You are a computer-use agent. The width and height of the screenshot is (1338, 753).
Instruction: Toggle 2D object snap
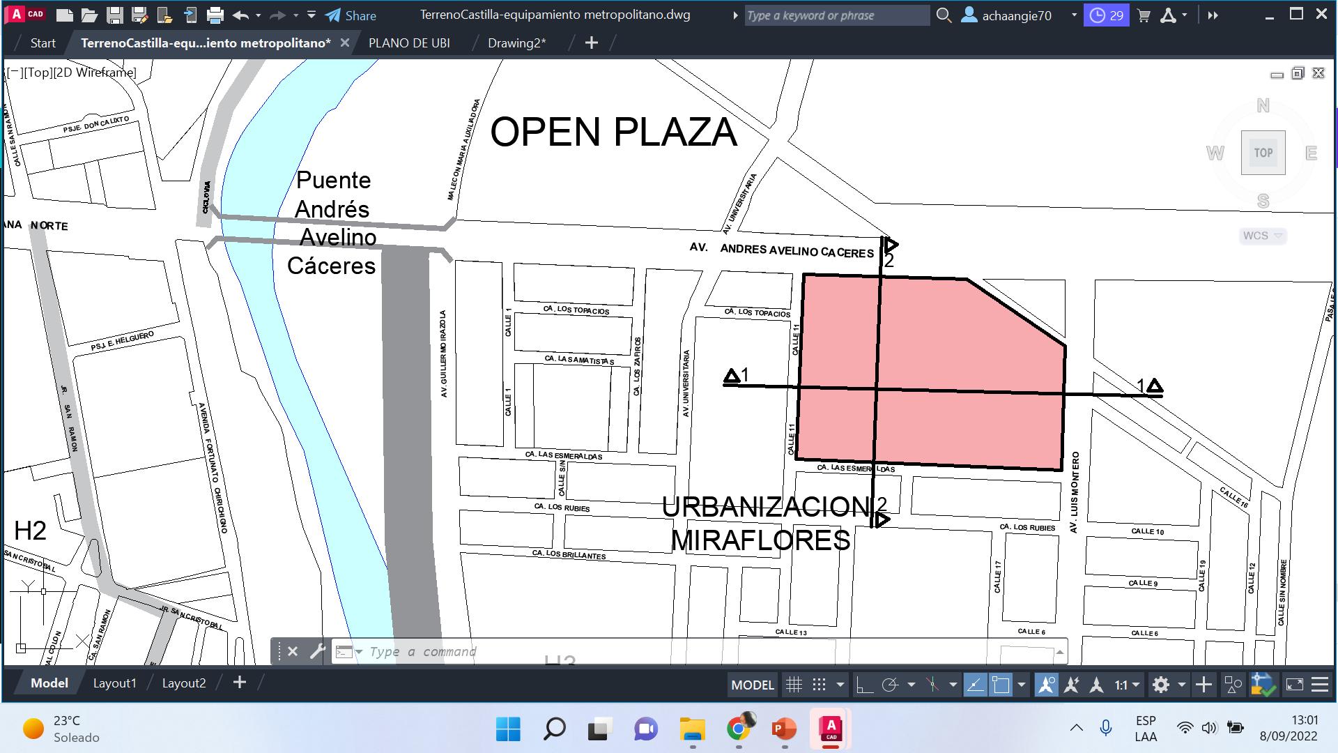(1000, 685)
